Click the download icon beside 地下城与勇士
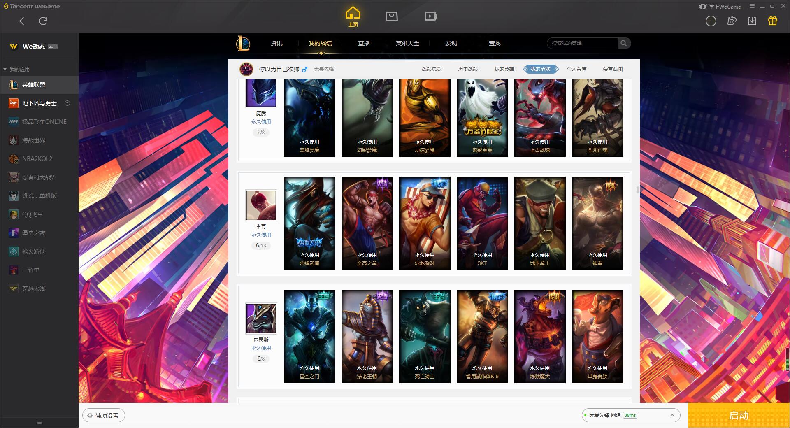The width and height of the screenshot is (790, 428). click(x=67, y=103)
